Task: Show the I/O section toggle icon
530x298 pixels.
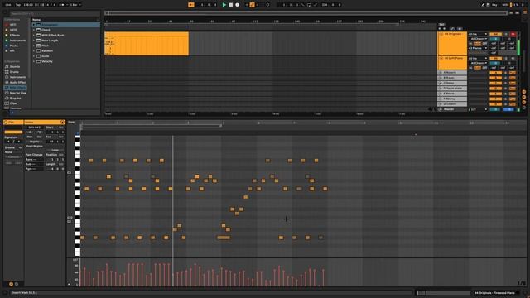Action: (x=524, y=92)
